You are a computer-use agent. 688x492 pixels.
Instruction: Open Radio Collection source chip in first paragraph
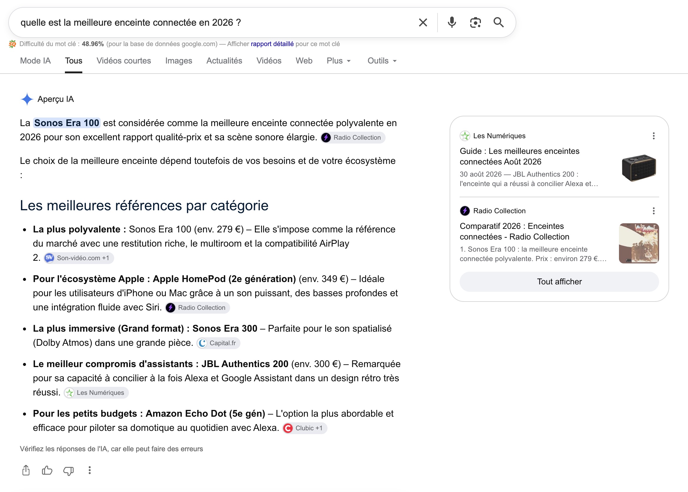(353, 138)
